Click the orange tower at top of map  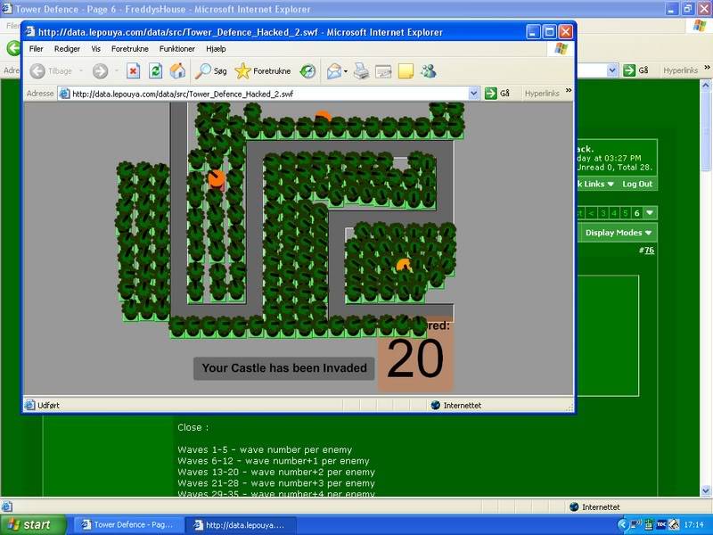click(323, 117)
